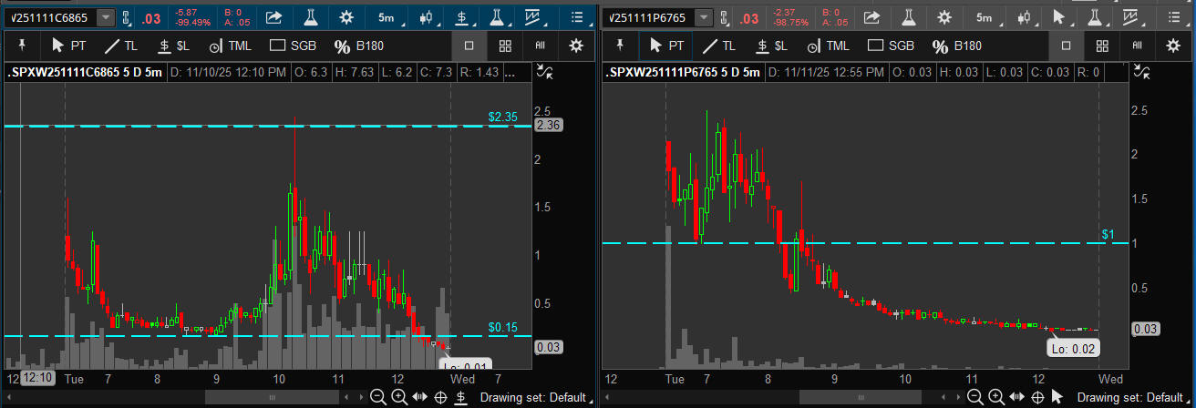
Task: Click the share icon in left chart header
Action: point(273,17)
